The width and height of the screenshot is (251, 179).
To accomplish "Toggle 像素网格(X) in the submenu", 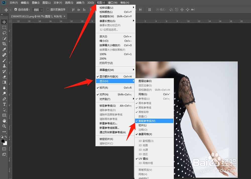I will tap(154, 134).
